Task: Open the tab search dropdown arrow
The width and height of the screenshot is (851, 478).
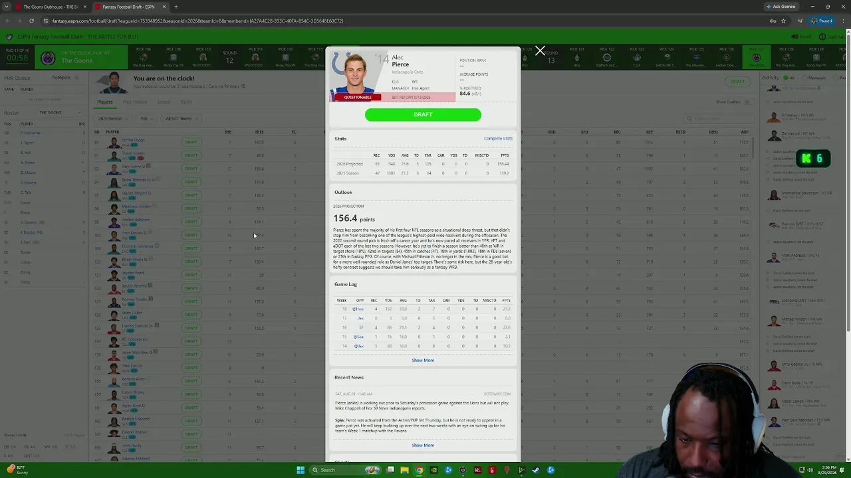Action: (7, 7)
